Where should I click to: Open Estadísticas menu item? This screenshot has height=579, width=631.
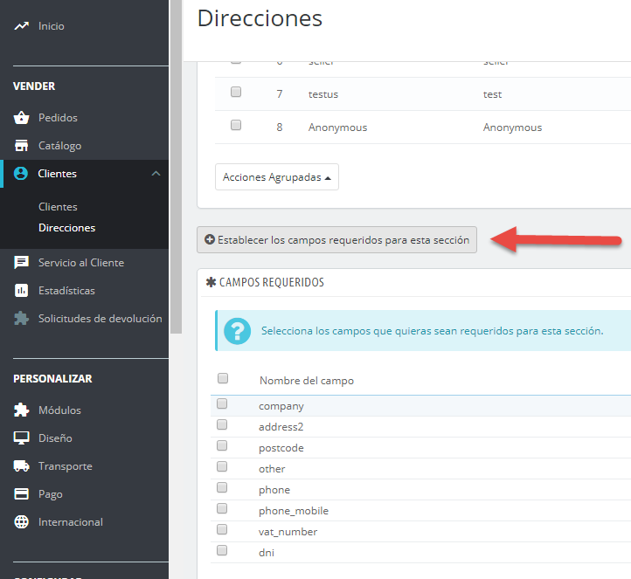click(66, 291)
